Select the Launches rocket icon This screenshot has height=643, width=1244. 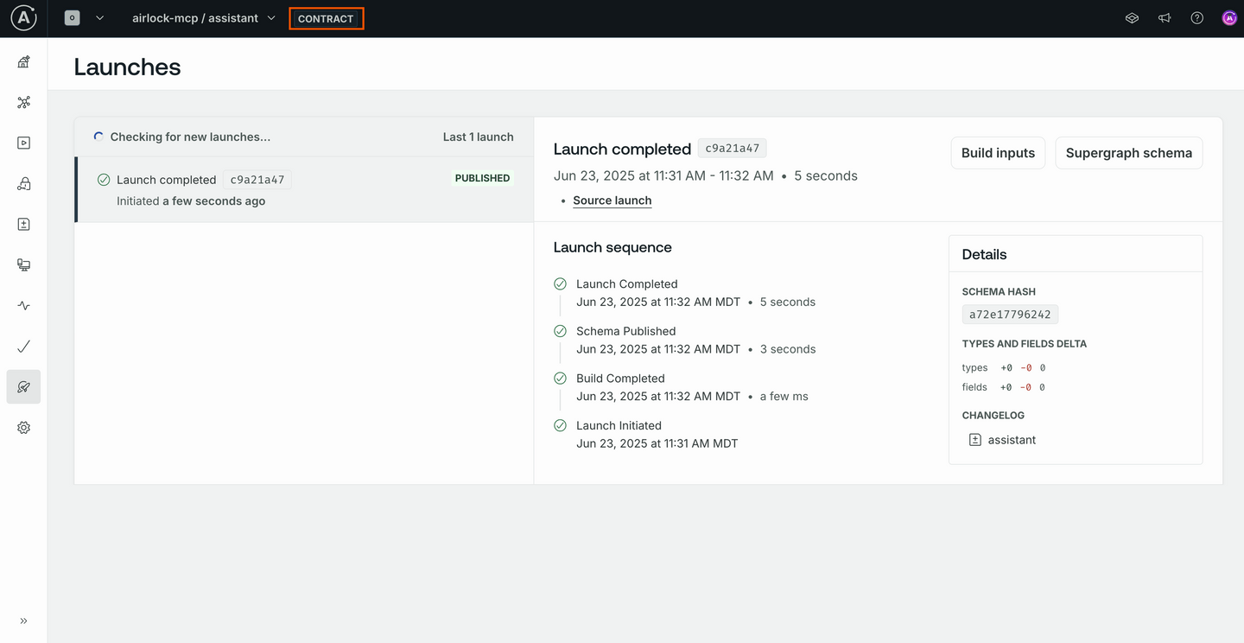coord(23,386)
